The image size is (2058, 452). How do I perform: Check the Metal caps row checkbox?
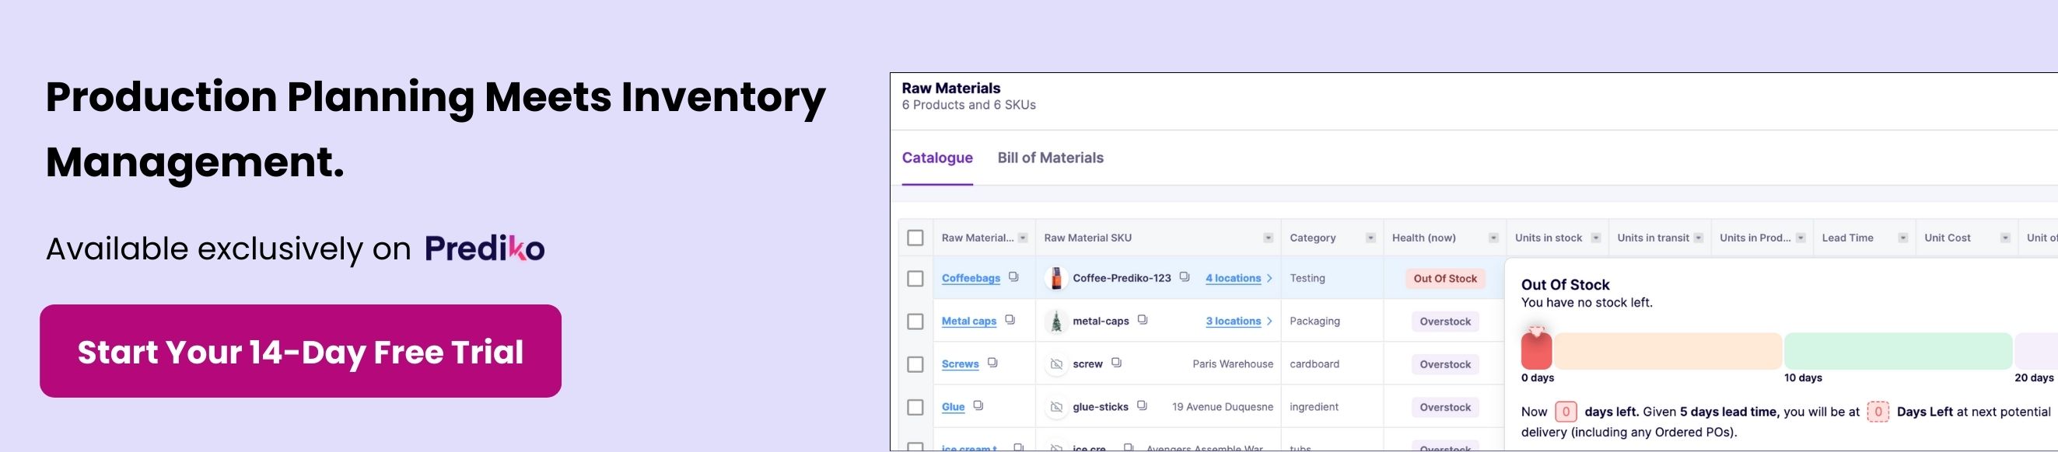point(915,322)
